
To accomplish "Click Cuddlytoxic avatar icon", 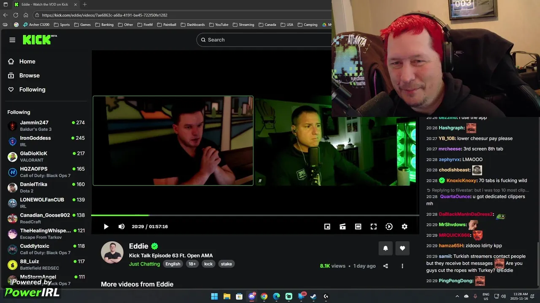I will (13, 250).
